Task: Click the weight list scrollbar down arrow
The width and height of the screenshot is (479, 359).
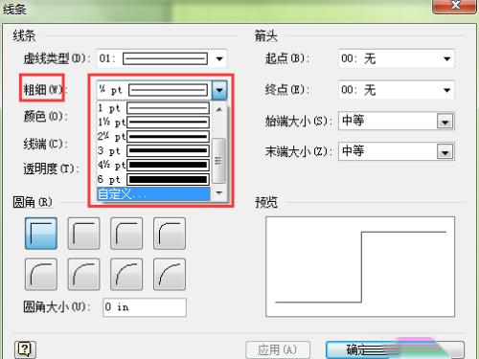Action: point(219,193)
